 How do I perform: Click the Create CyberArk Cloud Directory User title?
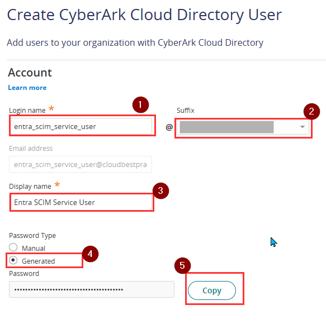pyautogui.click(x=144, y=15)
